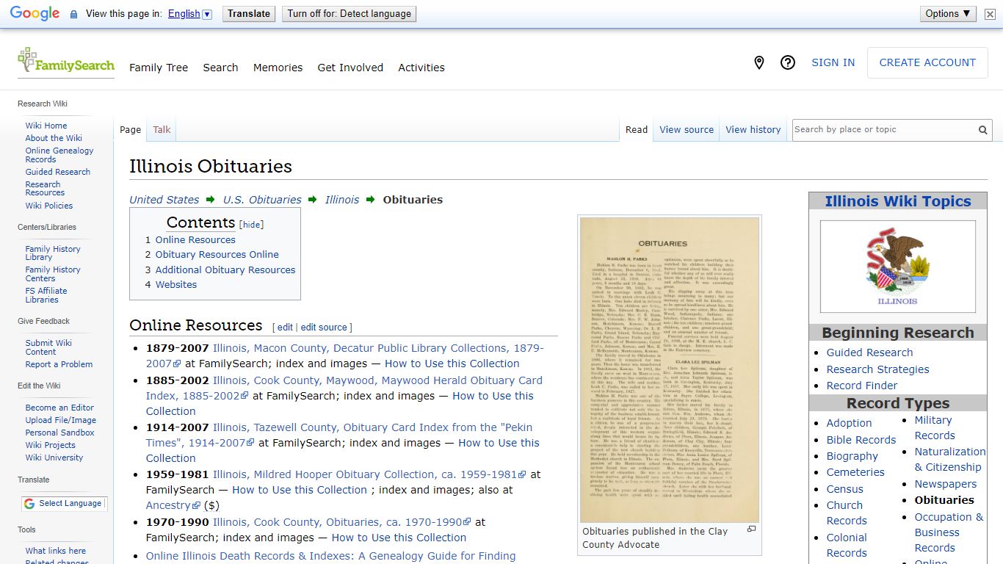This screenshot has height=564, width=1003.
Task: Open the Select Language dropdown
Action: 63,503
